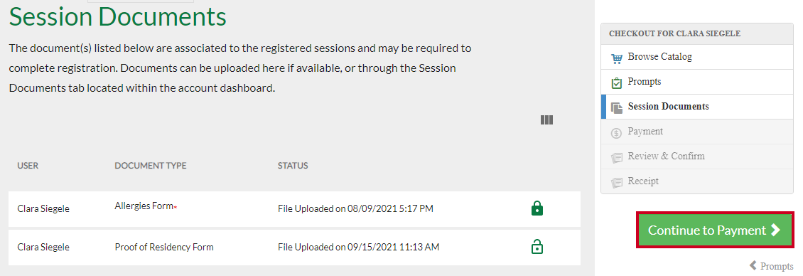The height and width of the screenshot is (276, 803).
Task: Click the Receipt icon in checkout sidebar
Action: point(617,182)
